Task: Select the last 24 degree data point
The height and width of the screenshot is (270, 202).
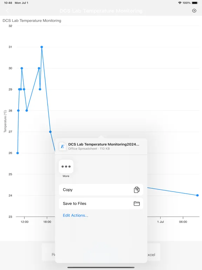Action: (x=197, y=195)
